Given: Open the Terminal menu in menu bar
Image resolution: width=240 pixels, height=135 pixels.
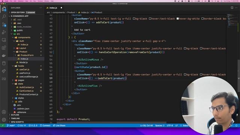Looking at the screenshot, I should 40,1.
